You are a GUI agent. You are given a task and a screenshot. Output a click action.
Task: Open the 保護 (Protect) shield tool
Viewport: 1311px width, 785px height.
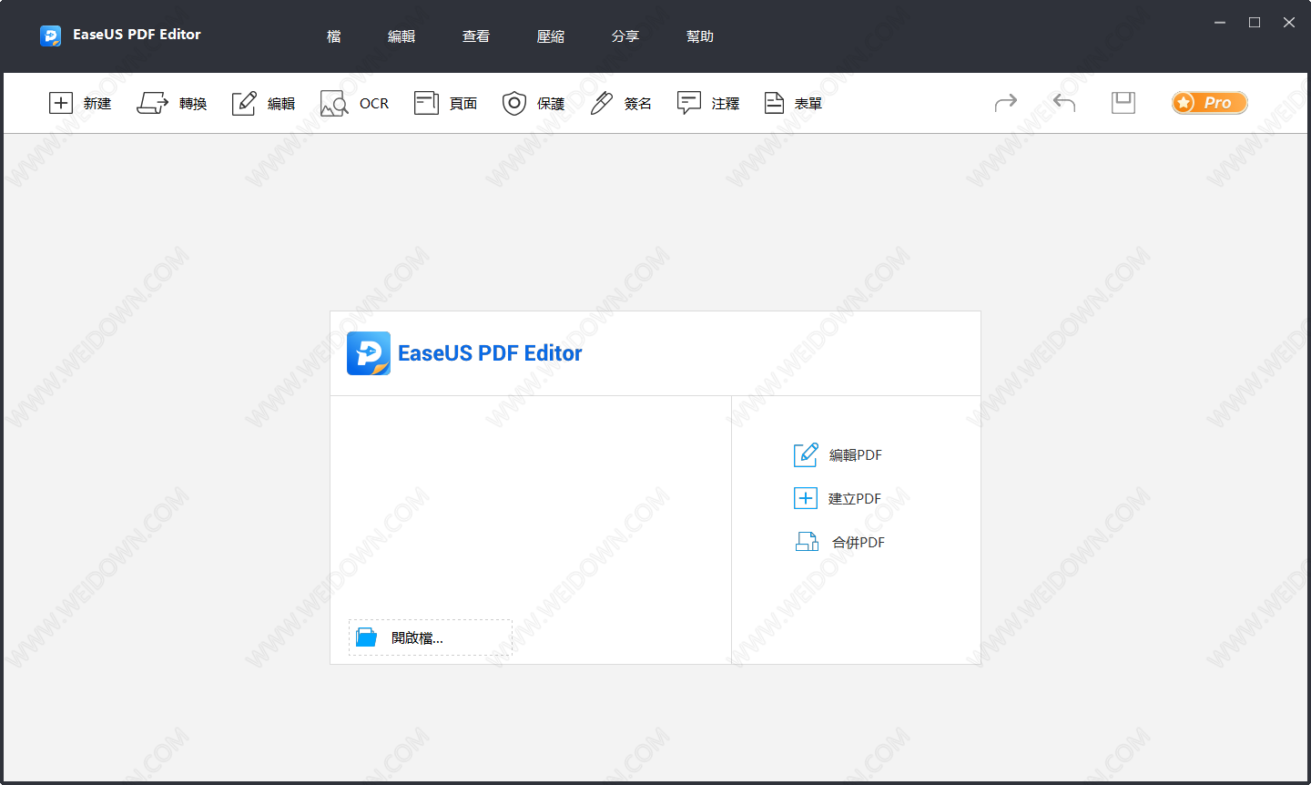coord(534,103)
